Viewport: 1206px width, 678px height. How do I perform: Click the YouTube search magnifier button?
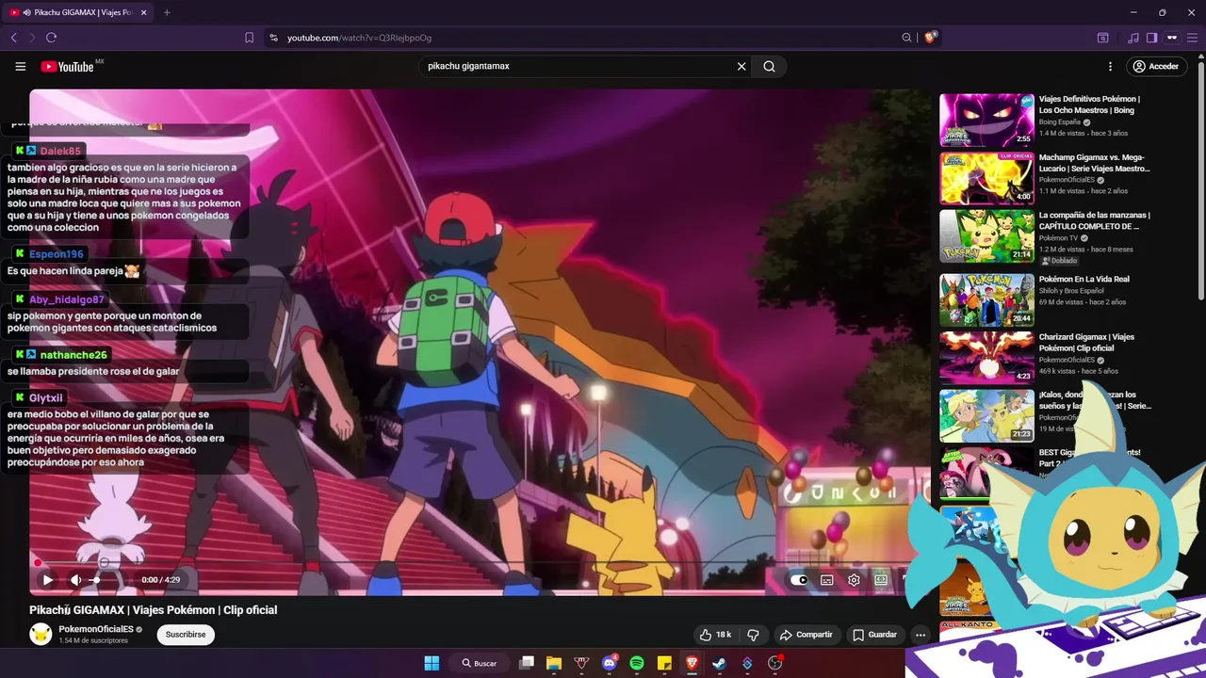(x=770, y=67)
